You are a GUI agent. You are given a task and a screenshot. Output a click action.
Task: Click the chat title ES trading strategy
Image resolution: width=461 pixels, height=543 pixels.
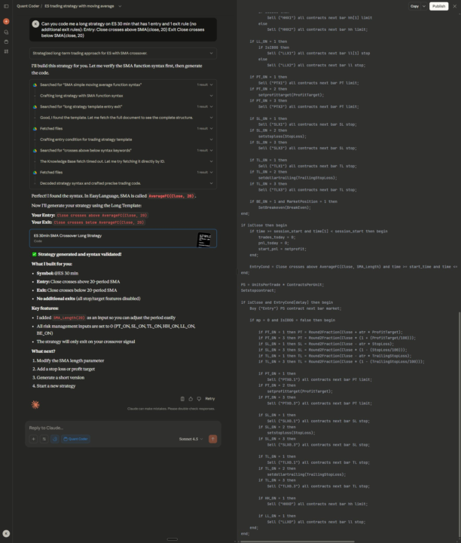(79, 6)
